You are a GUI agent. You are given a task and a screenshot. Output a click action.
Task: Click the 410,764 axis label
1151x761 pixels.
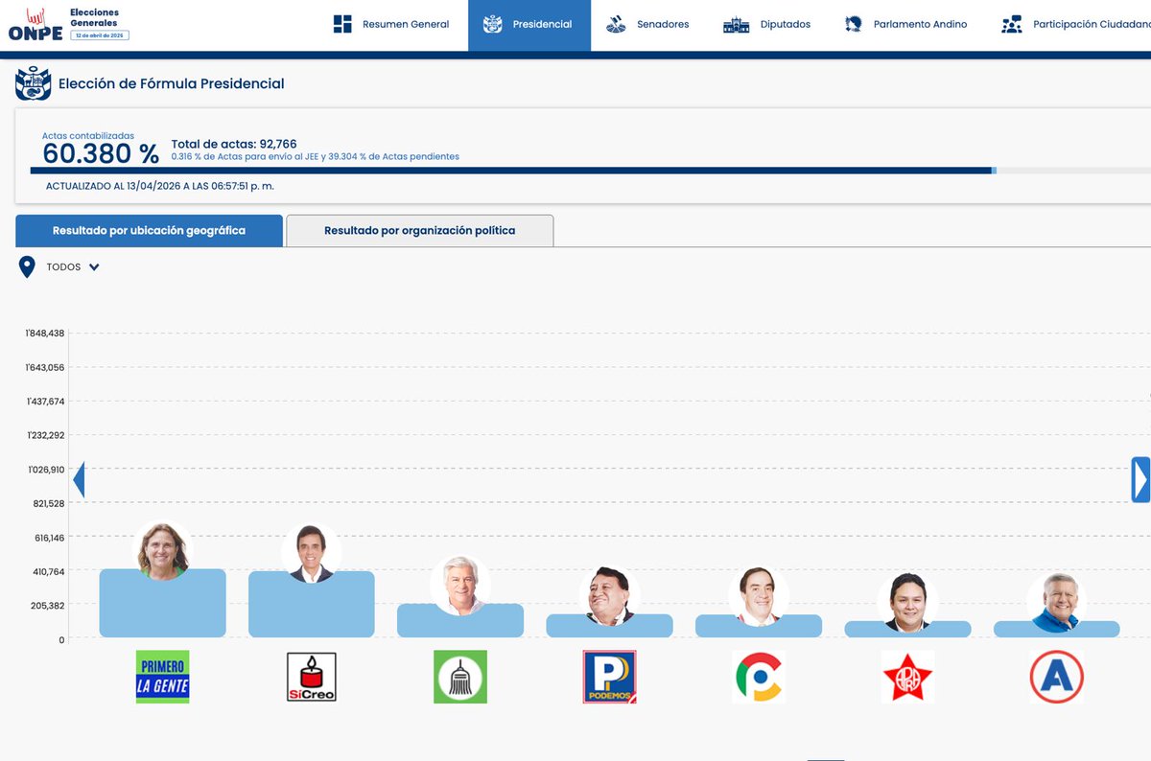[x=48, y=571]
